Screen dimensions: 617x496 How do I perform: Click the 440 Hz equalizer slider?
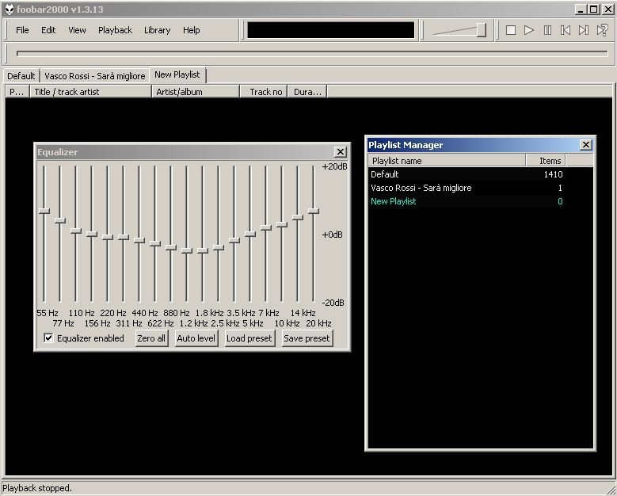pyautogui.click(x=139, y=240)
